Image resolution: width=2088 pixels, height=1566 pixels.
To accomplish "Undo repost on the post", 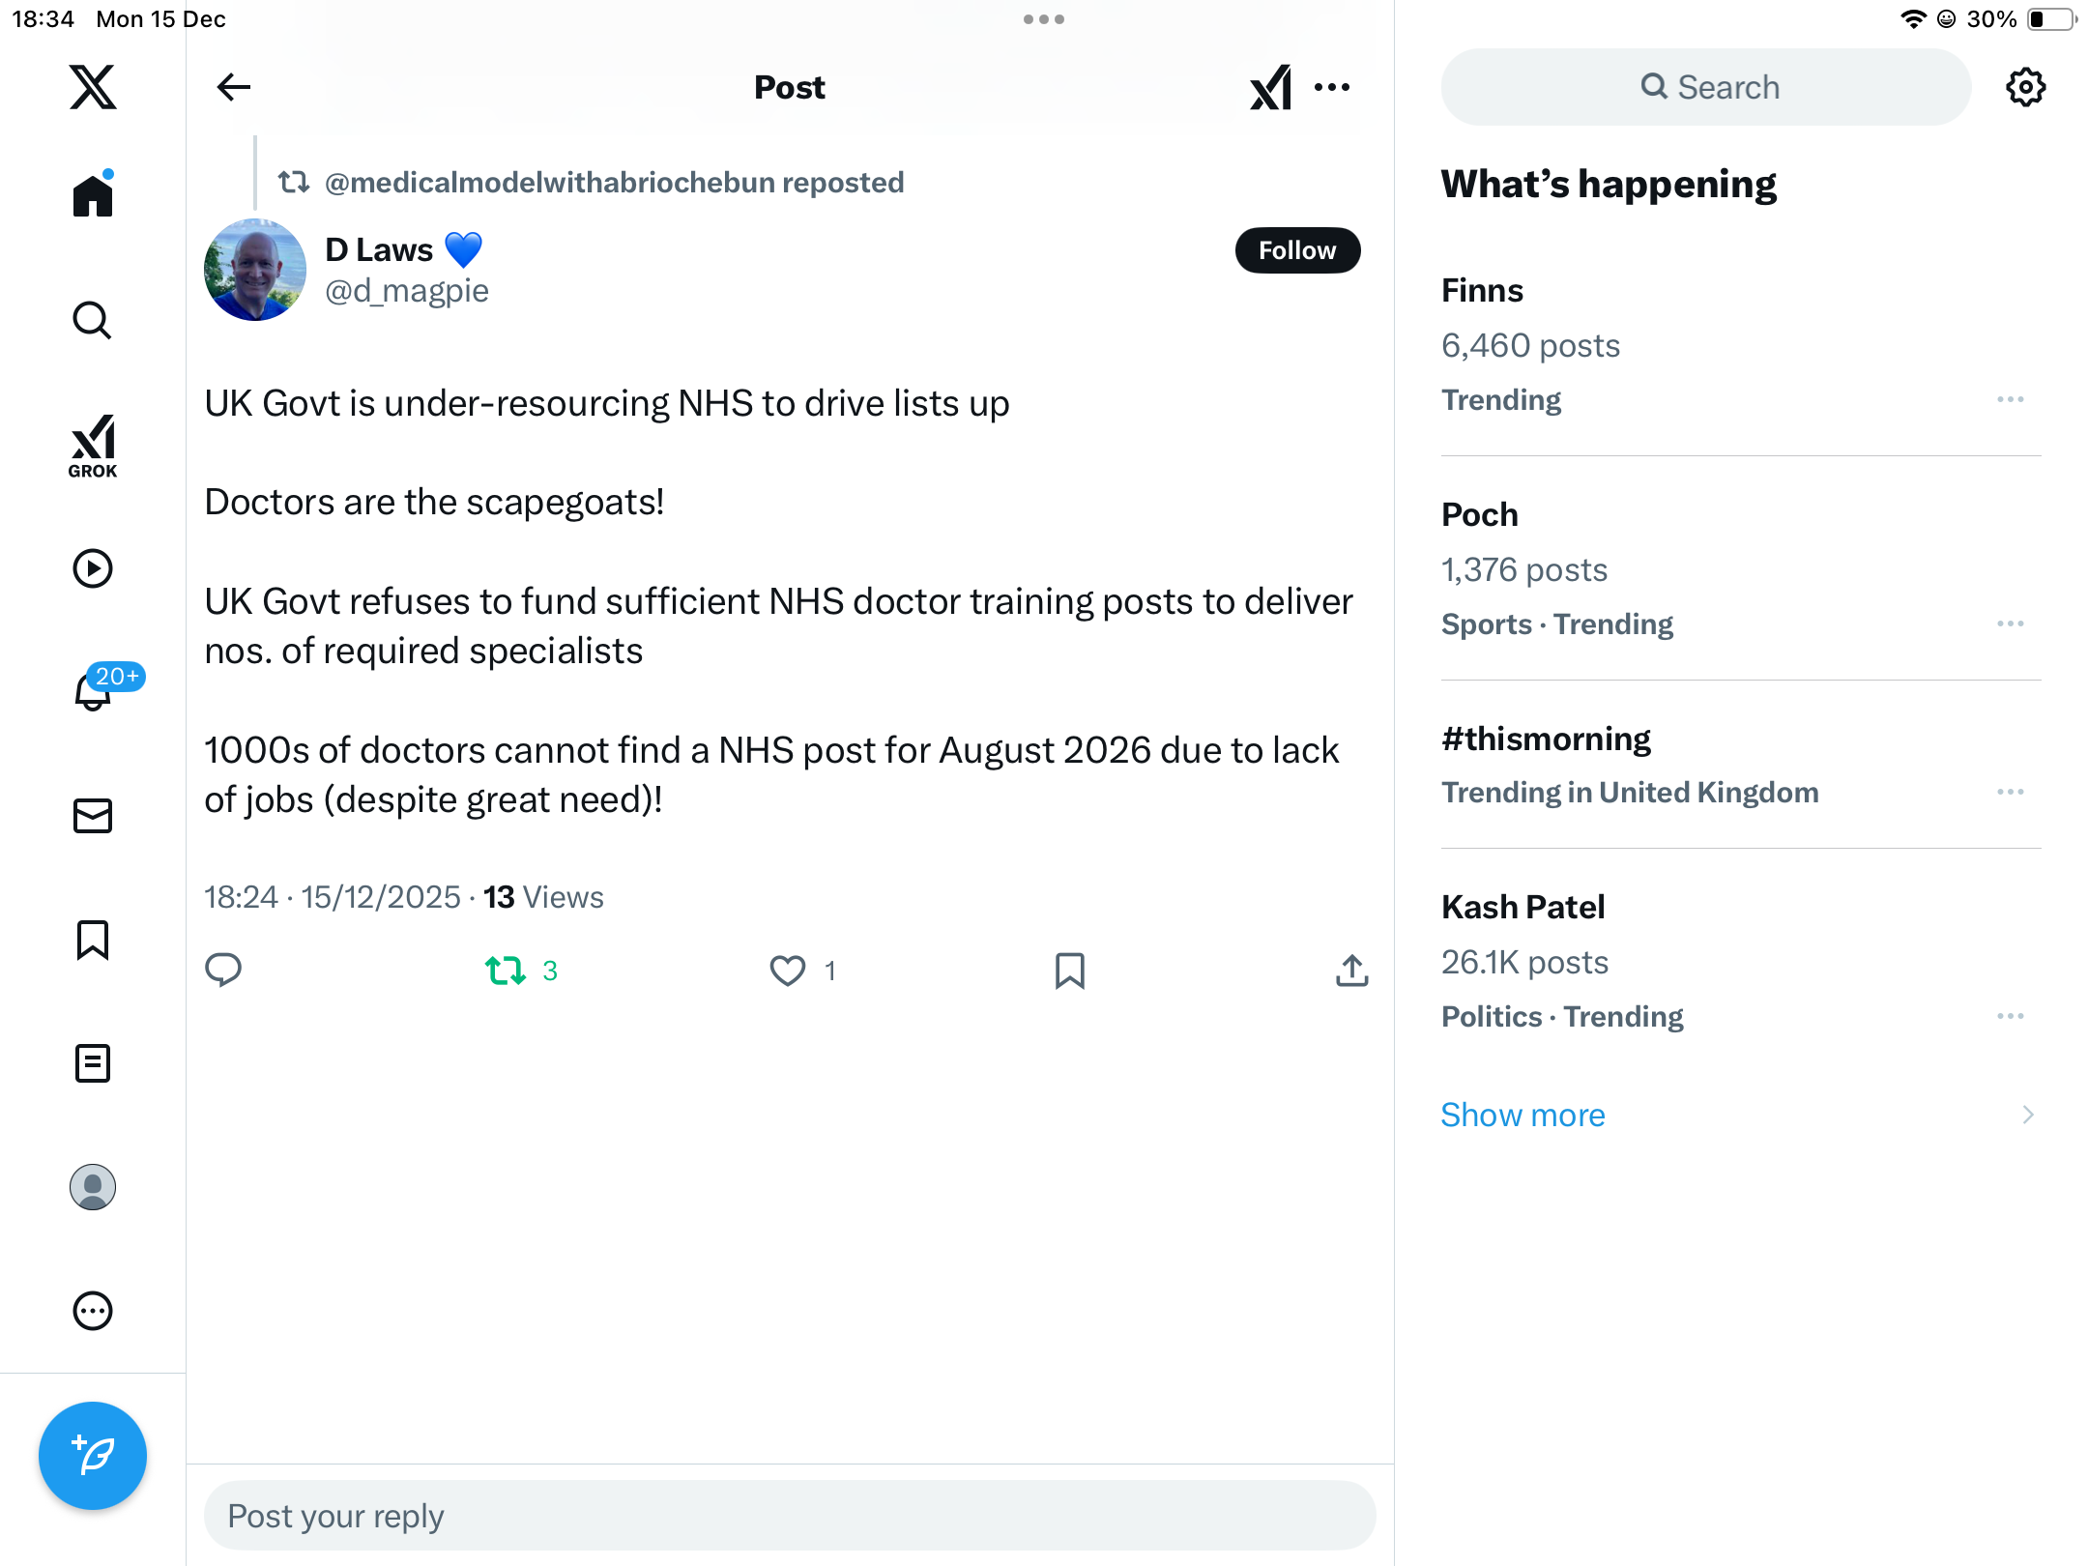I will pos(506,970).
